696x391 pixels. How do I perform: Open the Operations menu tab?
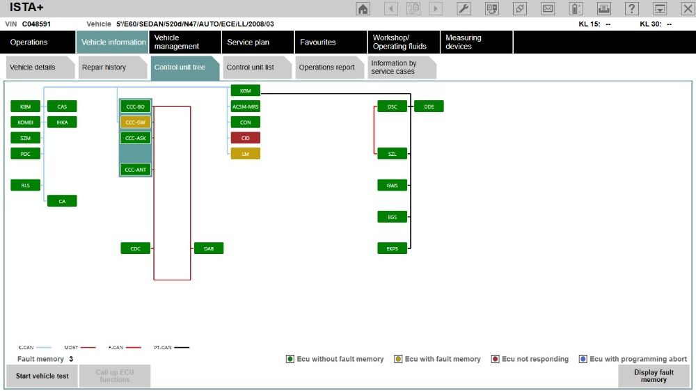(x=38, y=42)
